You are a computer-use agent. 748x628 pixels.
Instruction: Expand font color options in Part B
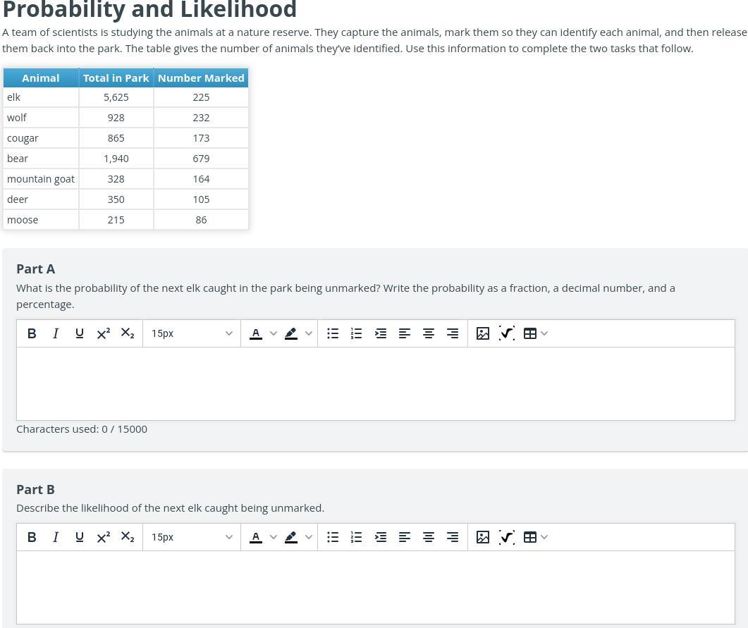point(274,537)
